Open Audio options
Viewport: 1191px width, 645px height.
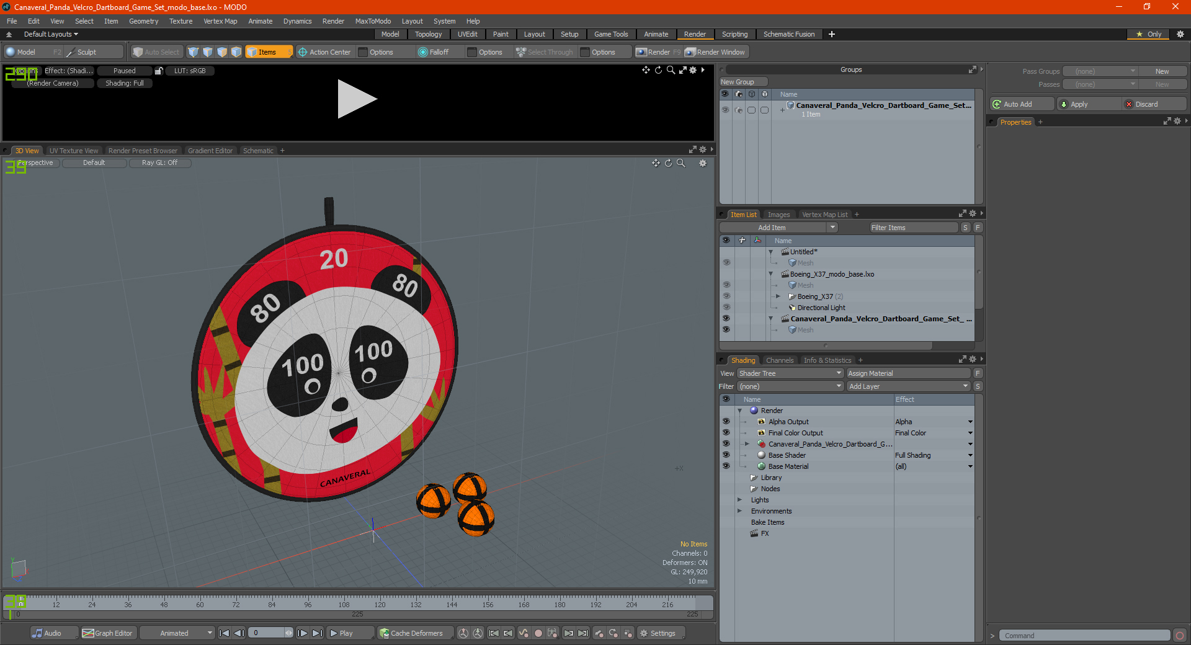coord(54,633)
